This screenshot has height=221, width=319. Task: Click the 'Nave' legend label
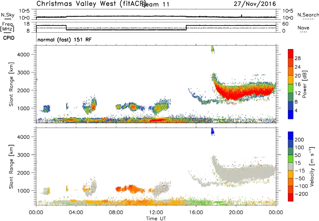pyautogui.click(x=303, y=28)
